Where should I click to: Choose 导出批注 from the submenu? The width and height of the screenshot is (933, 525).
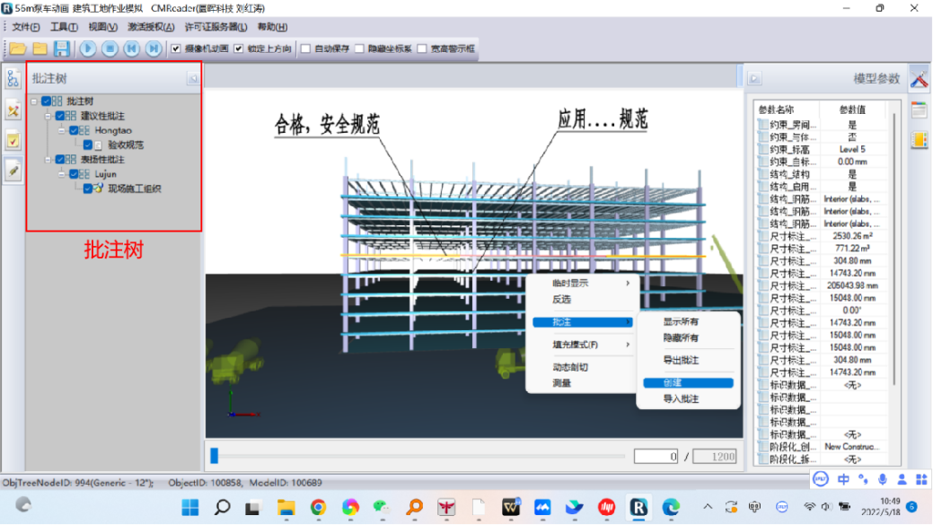[x=681, y=360]
